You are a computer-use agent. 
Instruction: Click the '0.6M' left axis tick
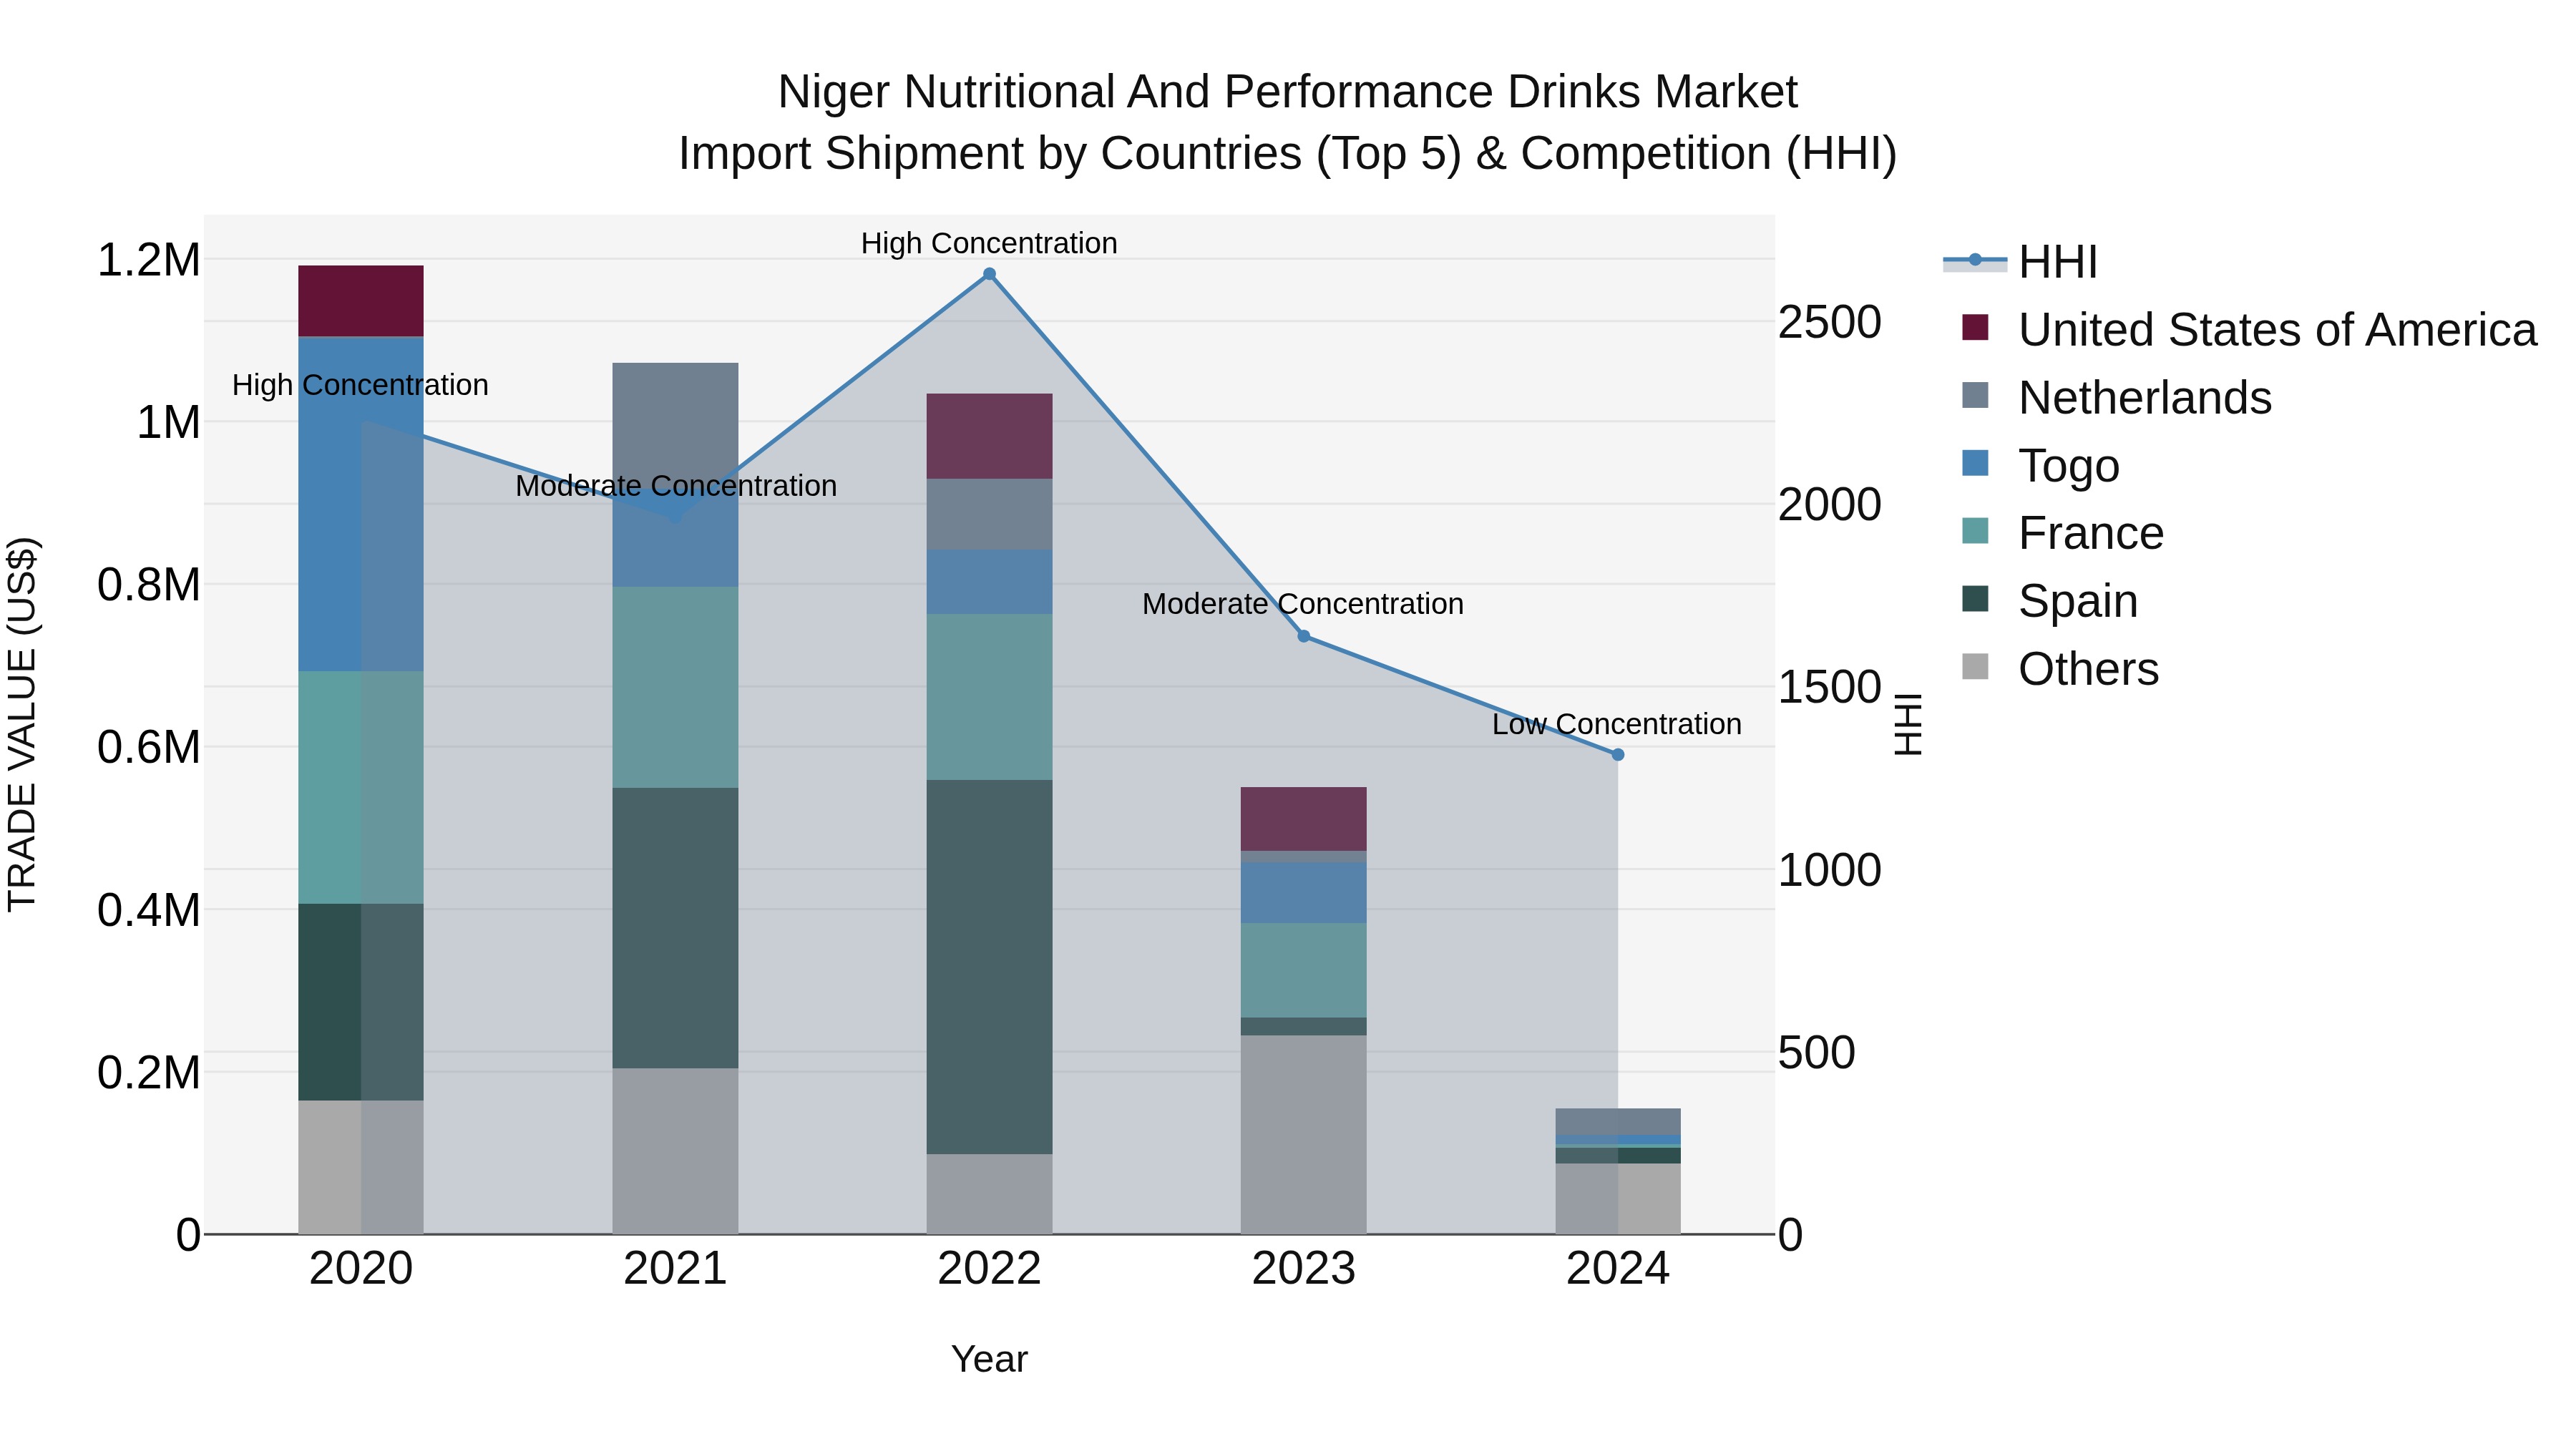click(149, 747)
